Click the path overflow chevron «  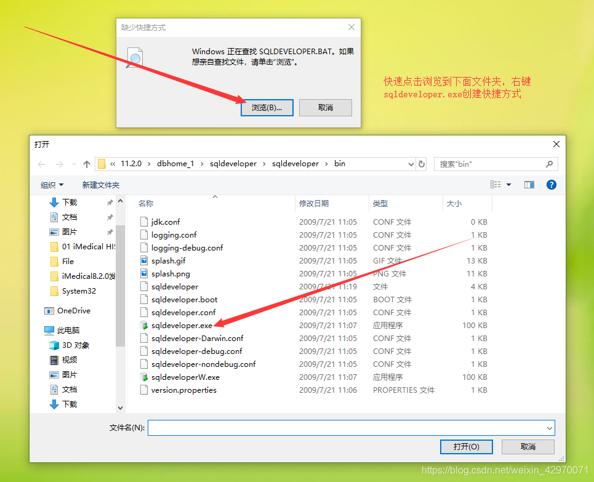pos(113,164)
